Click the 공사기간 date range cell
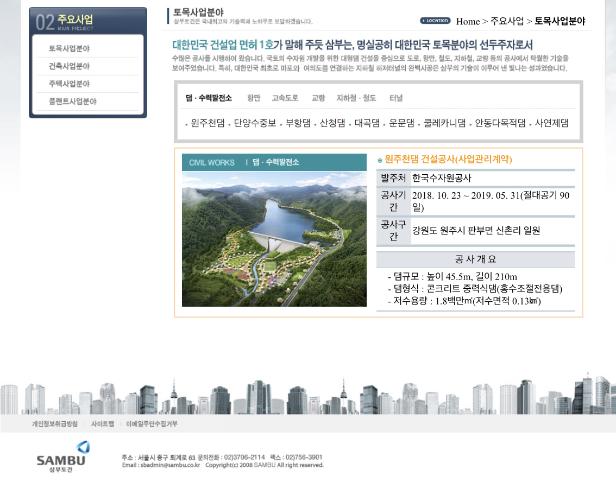 (493, 201)
